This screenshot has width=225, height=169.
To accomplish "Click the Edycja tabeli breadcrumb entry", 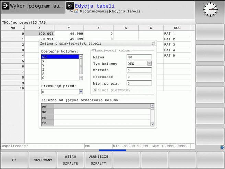I will click(x=126, y=11).
